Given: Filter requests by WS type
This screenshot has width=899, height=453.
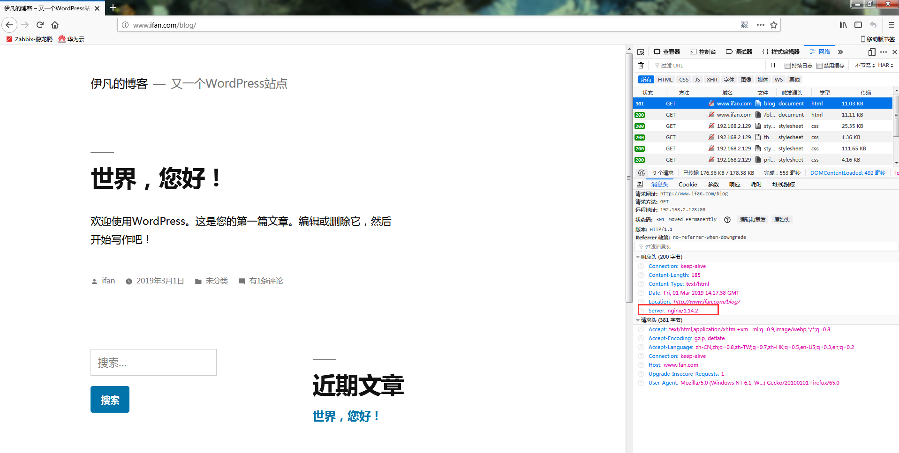Looking at the screenshot, I should 778,80.
